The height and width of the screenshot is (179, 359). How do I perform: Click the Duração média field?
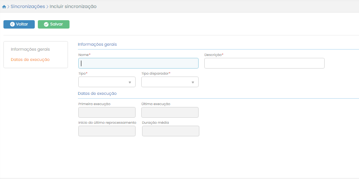click(x=170, y=131)
